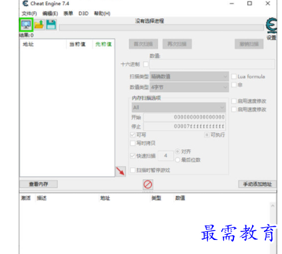Image resolution: width=282 pixels, height=254 pixels.
Task: Open the 表单 menu
Action: tap(68, 13)
